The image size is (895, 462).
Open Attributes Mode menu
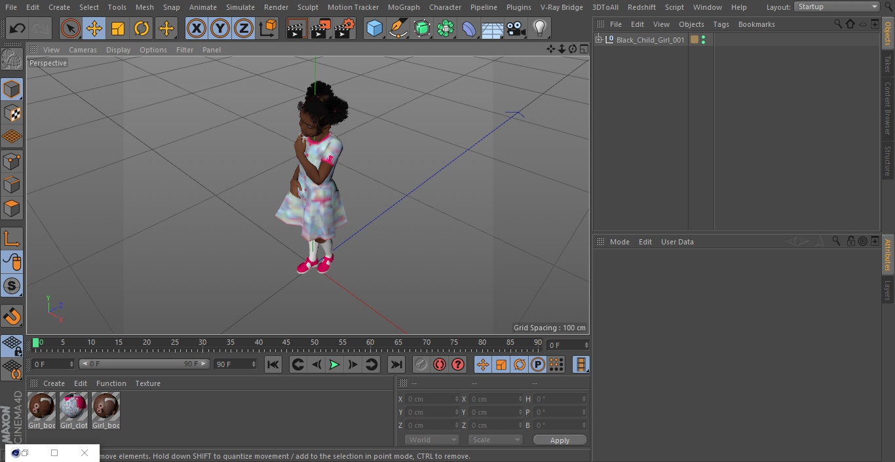pyautogui.click(x=619, y=242)
